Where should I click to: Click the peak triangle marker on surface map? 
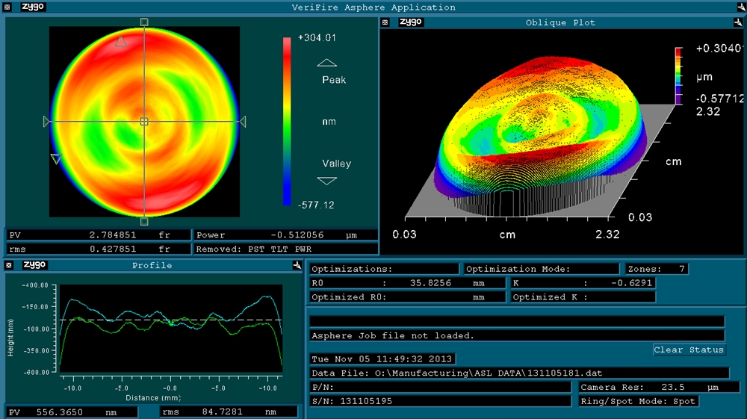click(x=120, y=41)
